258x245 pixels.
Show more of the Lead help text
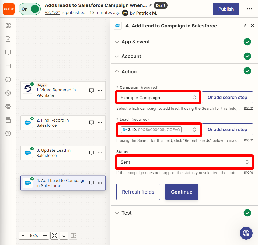point(249,140)
